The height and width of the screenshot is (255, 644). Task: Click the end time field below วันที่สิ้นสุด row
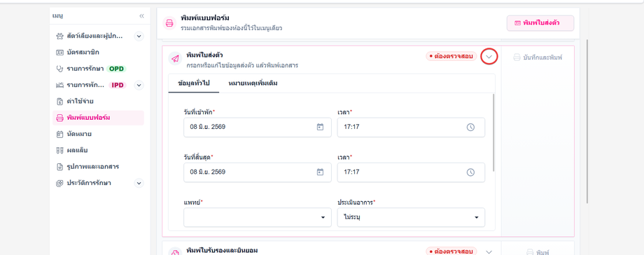coord(411,172)
